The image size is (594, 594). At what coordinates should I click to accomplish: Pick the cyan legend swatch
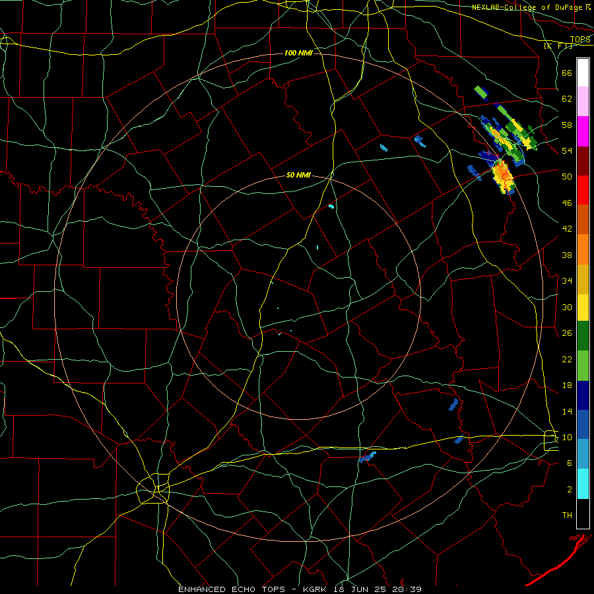click(583, 484)
